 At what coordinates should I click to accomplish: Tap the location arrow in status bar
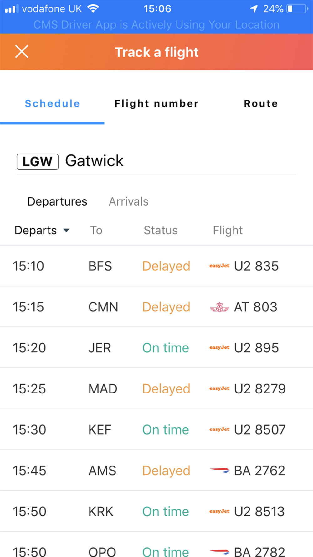254,9
